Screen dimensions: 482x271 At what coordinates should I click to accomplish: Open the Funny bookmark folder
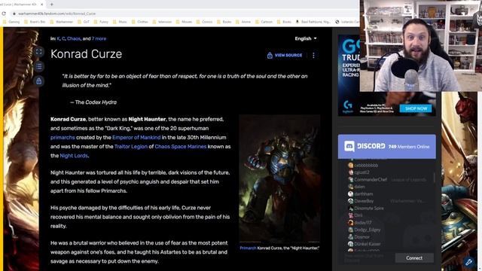click(101, 22)
